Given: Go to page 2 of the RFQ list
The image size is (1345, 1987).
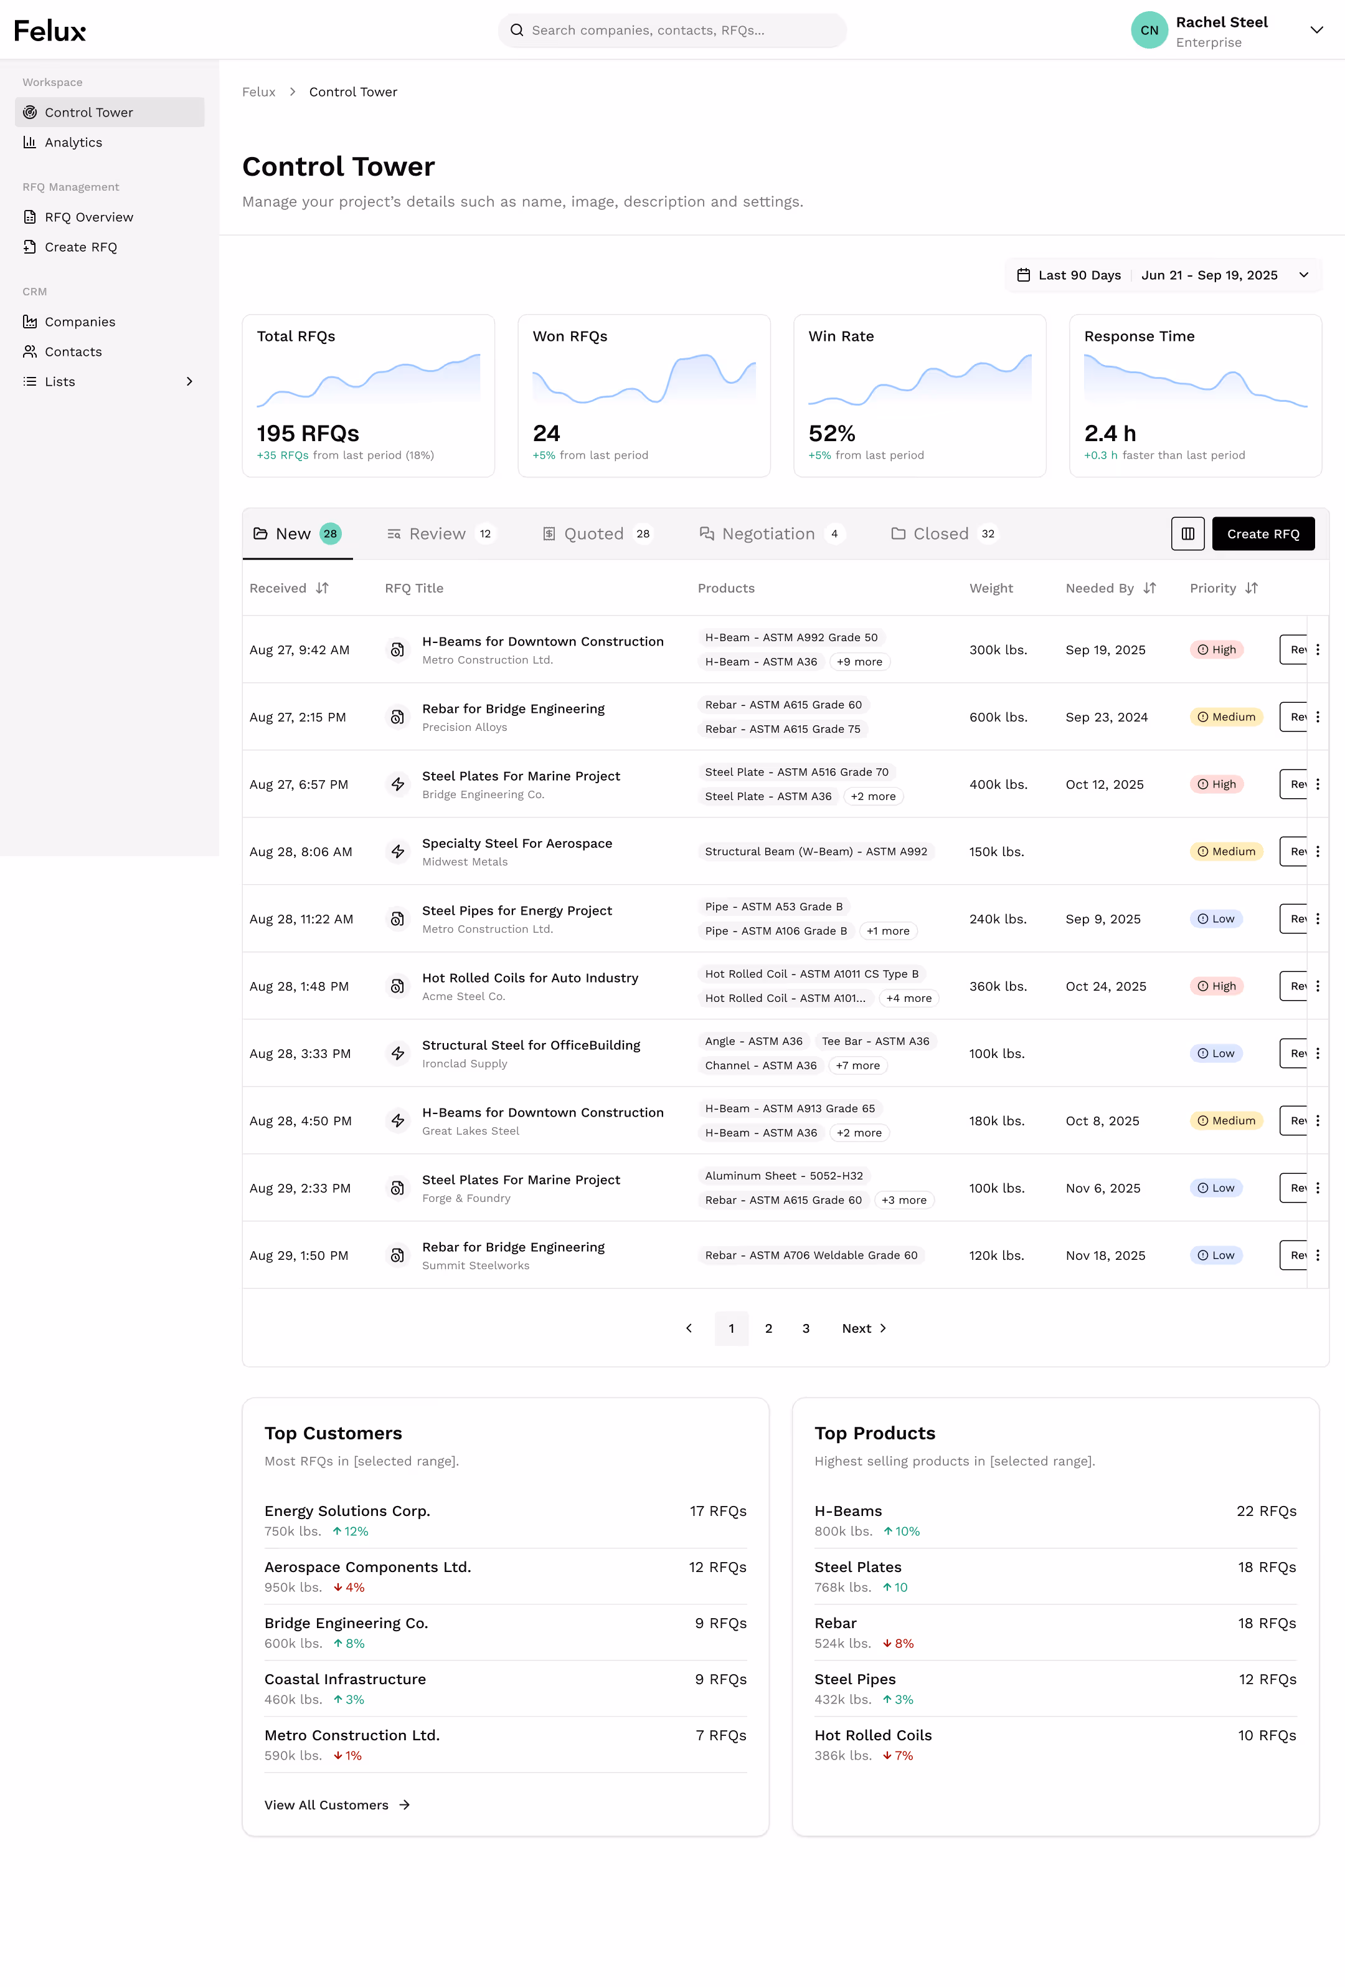Looking at the screenshot, I should [768, 1328].
